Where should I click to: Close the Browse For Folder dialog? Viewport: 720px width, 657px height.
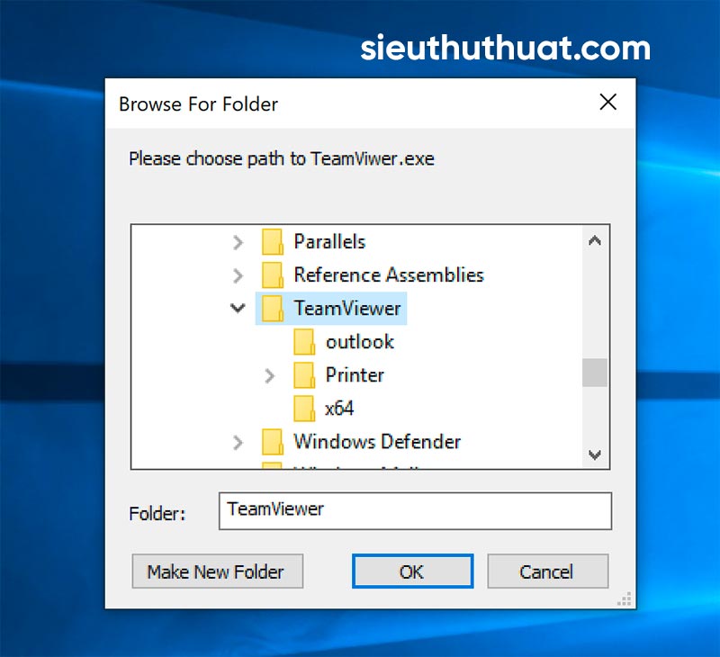(x=607, y=102)
